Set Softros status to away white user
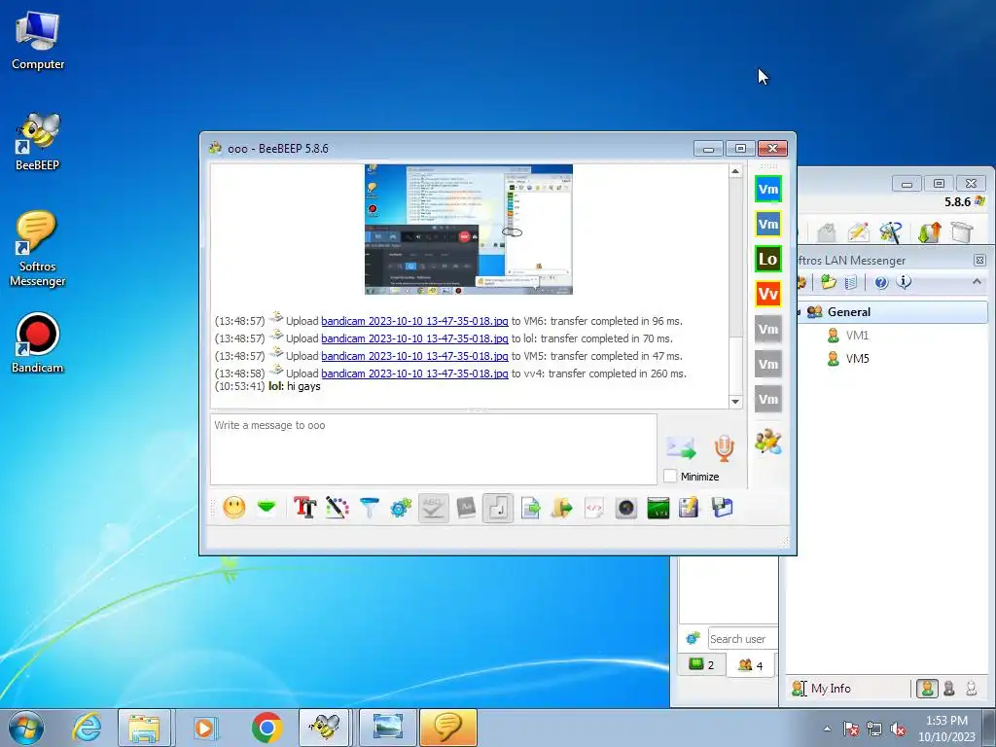The height and width of the screenshot is (747, 996). pos(972,689)
